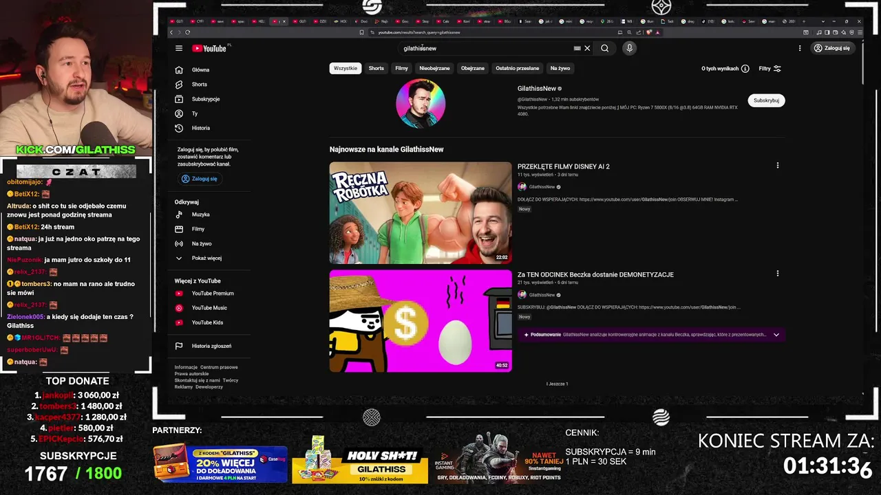Click the Subskrybuj button
881x495 pixels.
766,100
